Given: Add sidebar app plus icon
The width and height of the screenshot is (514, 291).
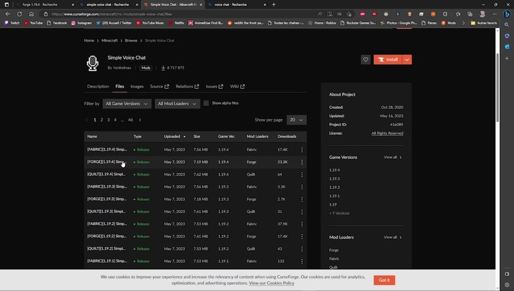Looking at the screenshot, I should coord(507,59).
